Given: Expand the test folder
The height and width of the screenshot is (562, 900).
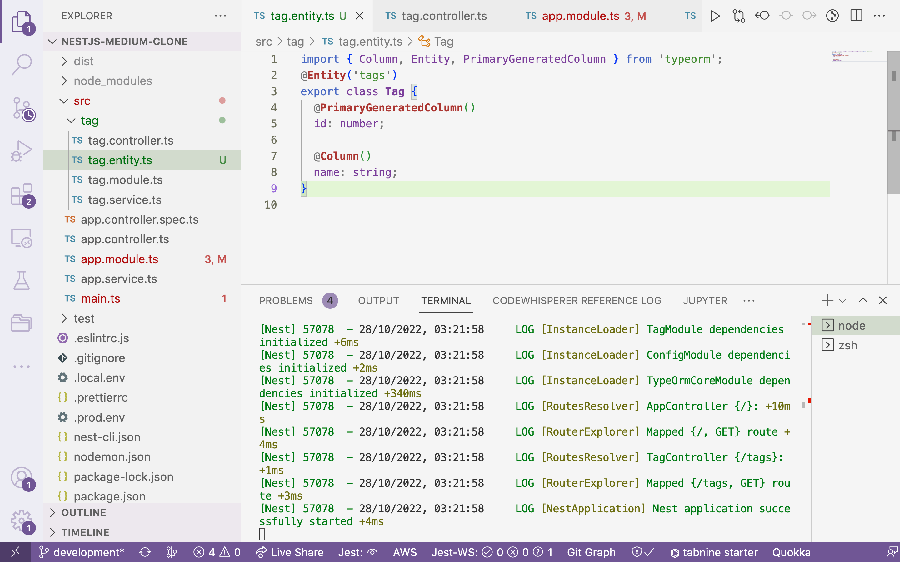Looking at the screenshot, I should coord(142,318).
